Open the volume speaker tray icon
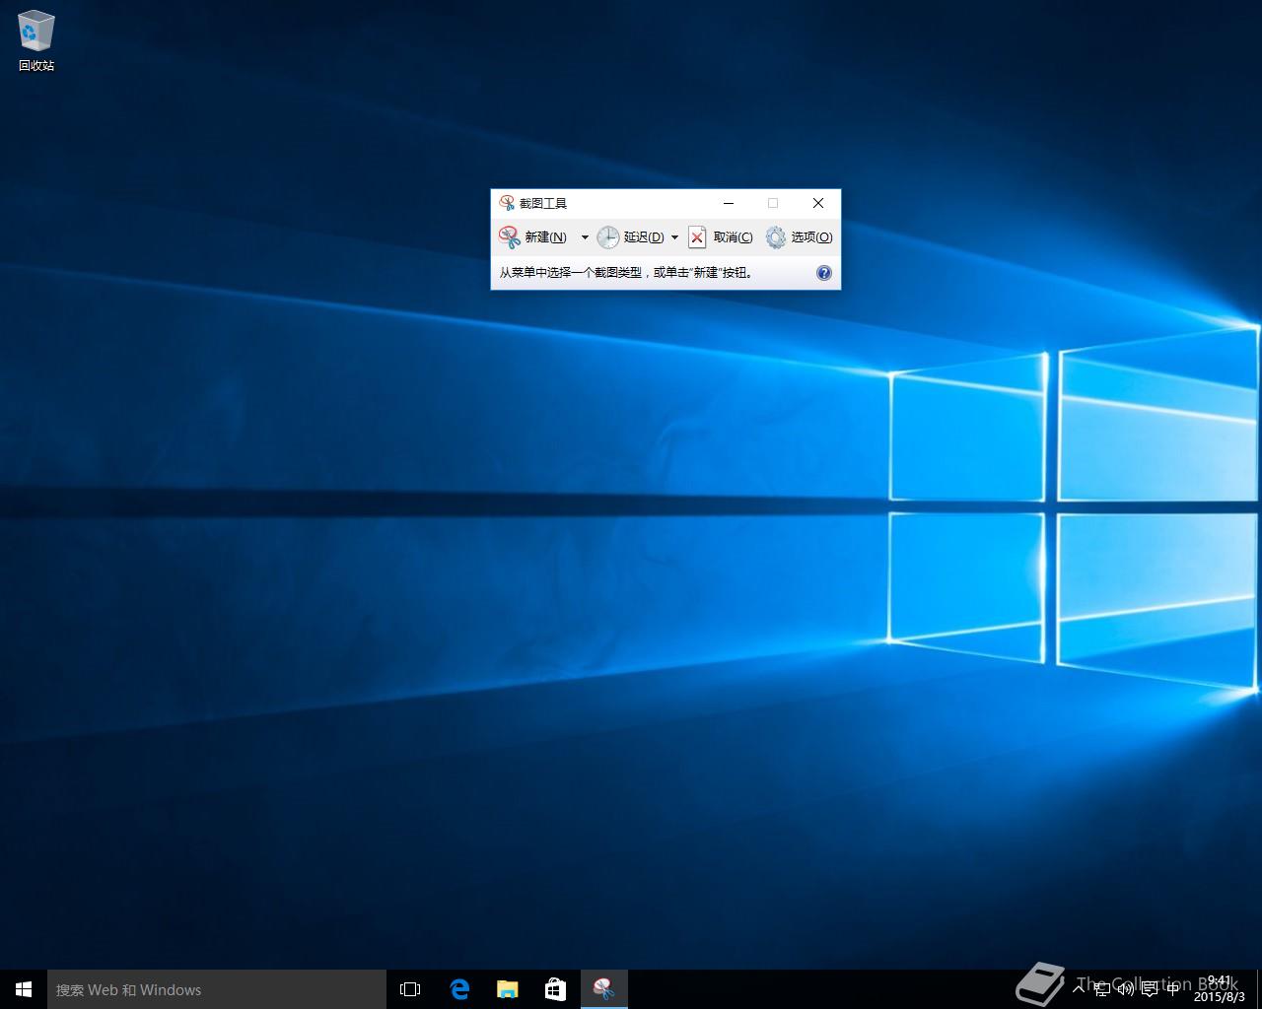1262x1009 pixels. click(1125, 988)
